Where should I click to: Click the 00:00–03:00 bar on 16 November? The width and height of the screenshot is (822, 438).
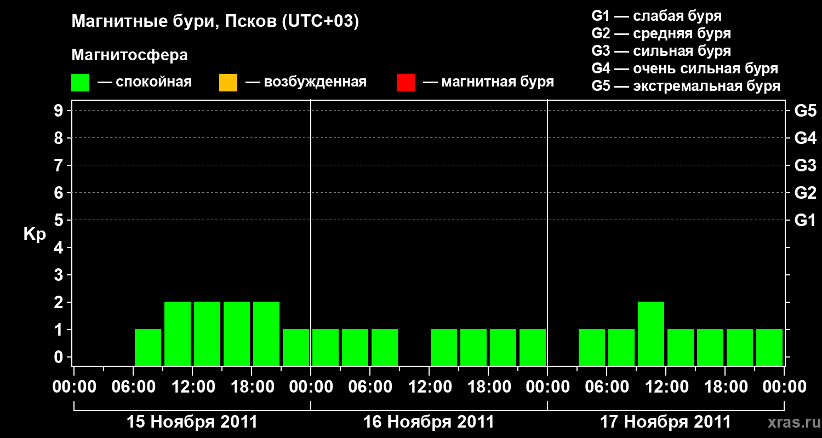point(326,347)
